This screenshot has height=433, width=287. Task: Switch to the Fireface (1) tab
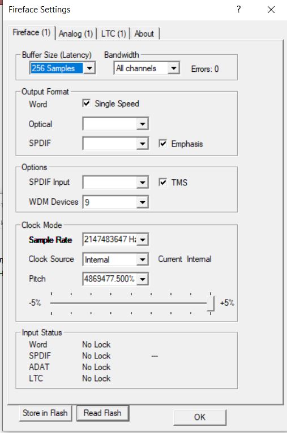[x=32, y=33]
